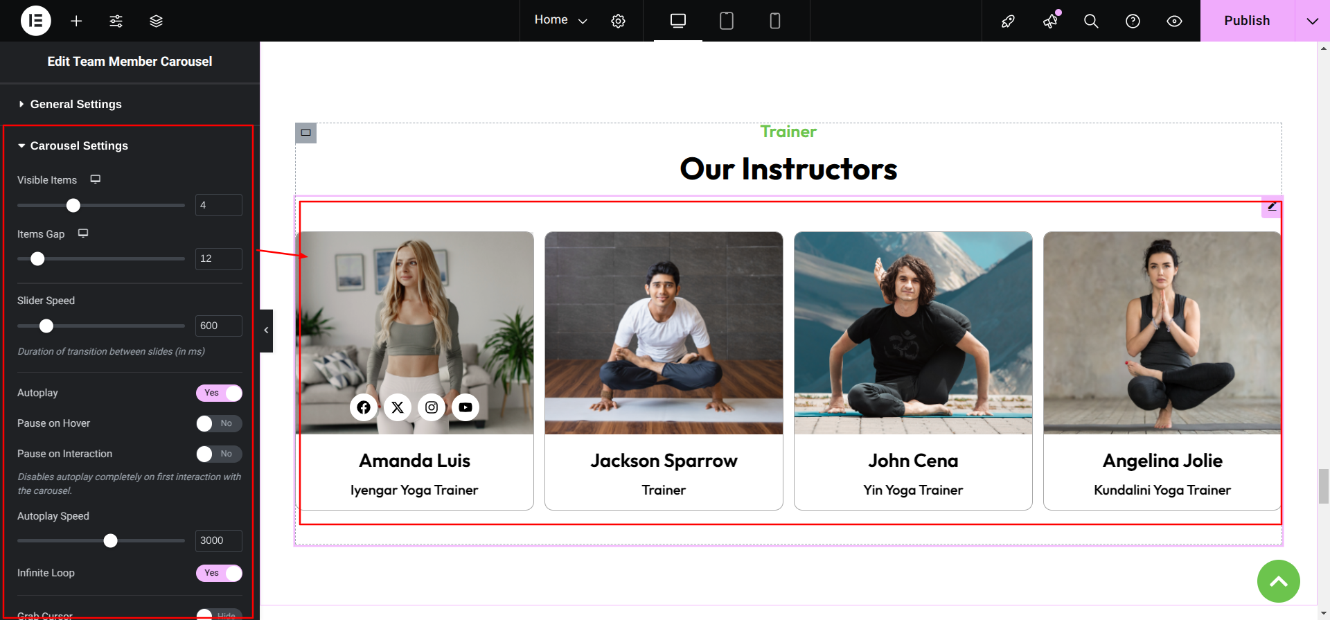Viewport: 1330px width, 620px height.
Task: Click Our Instructors heading
Action: tap(788, 169)
